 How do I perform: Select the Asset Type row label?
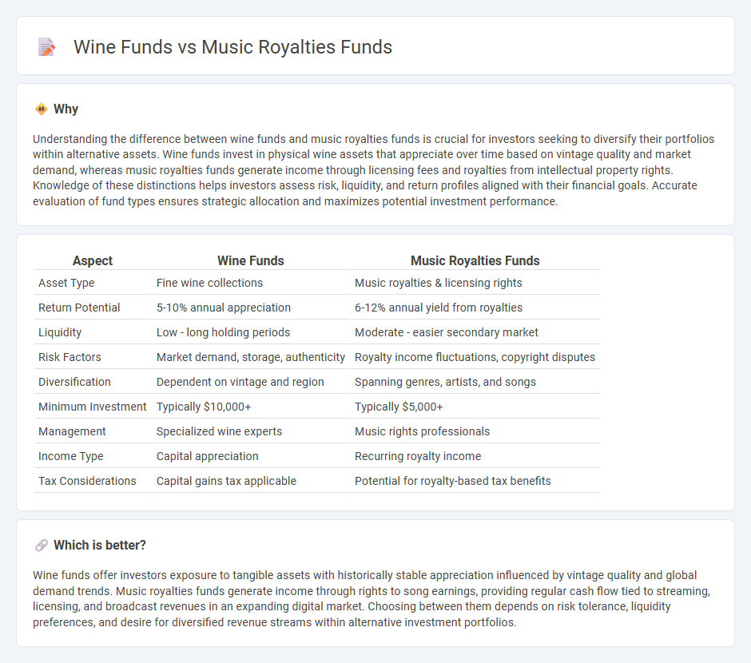pyautogui.click(x=66, y=283)
